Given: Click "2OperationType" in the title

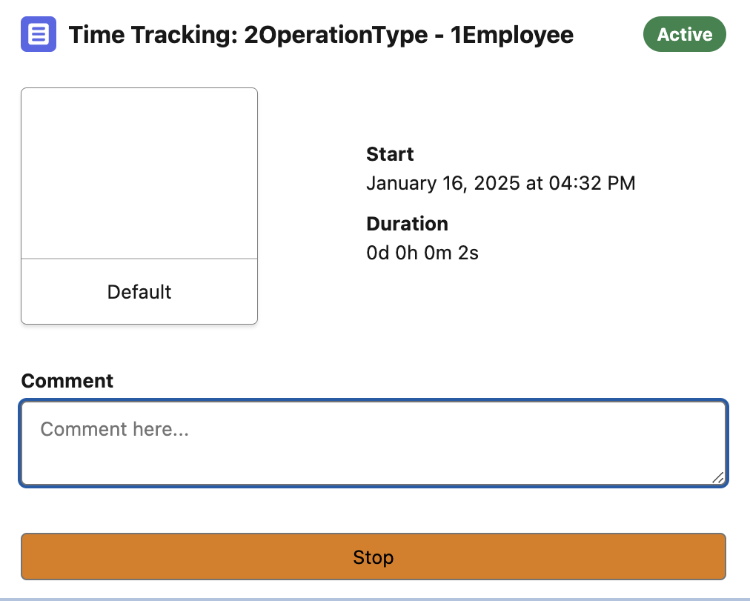Looking at the screenshot, I should [336, 35].
